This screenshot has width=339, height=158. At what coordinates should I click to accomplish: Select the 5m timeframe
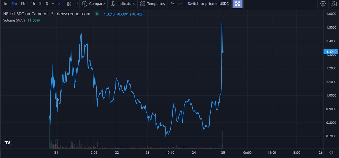click(14, 4)
